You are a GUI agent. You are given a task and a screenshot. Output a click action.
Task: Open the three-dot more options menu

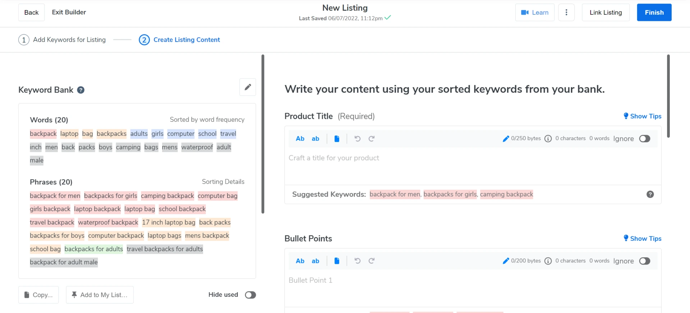click(566, 13)
